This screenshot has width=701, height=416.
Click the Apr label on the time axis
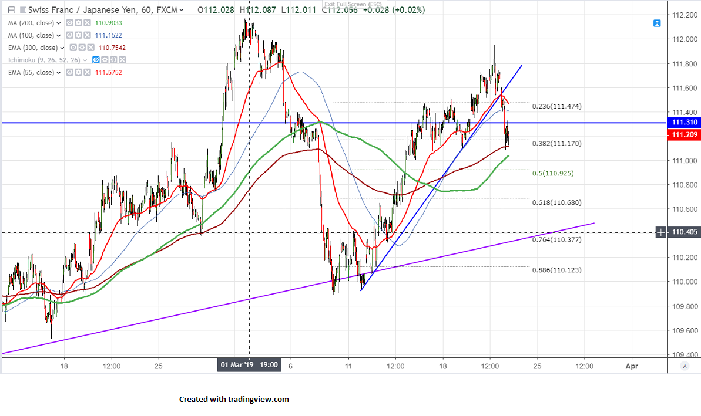632,366
